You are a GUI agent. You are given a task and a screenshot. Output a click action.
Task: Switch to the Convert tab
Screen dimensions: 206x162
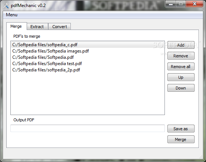point(60,27)
